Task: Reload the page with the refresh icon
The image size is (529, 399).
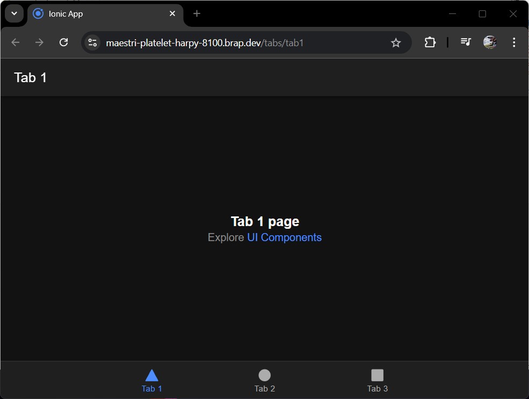Action: click(63, 42)
